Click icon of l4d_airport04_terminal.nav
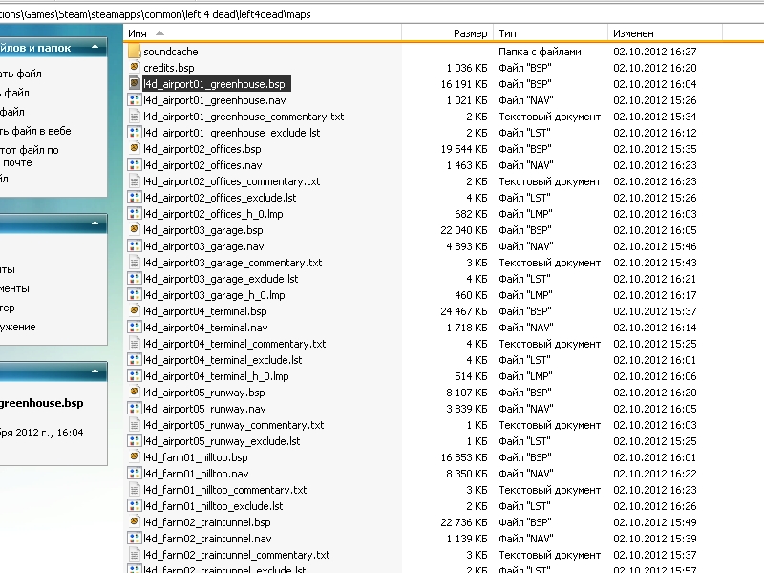The width and height of the screenshot is (764, 573). (134, 327)
